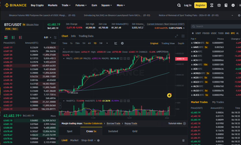Open the calculator icon in order form

183,140
